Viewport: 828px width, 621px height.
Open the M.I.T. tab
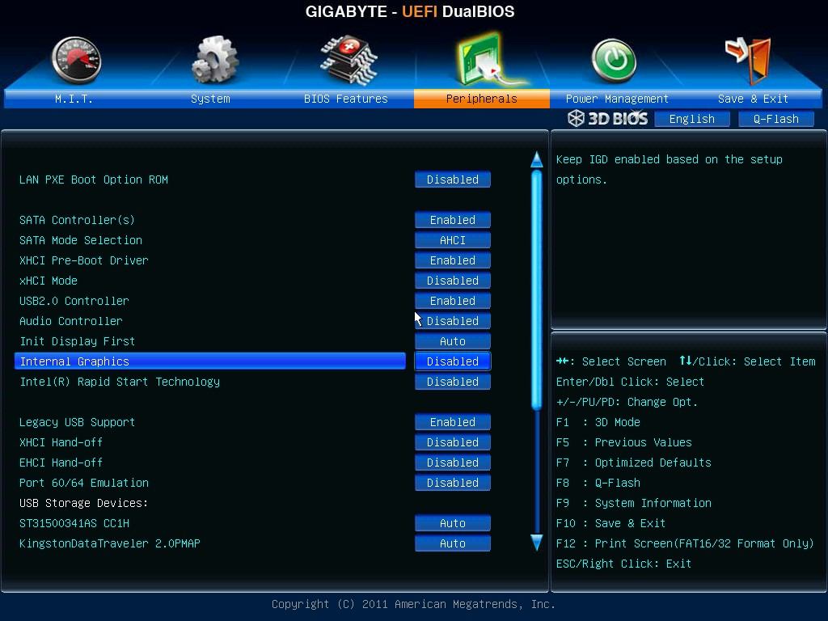[74, 99]
